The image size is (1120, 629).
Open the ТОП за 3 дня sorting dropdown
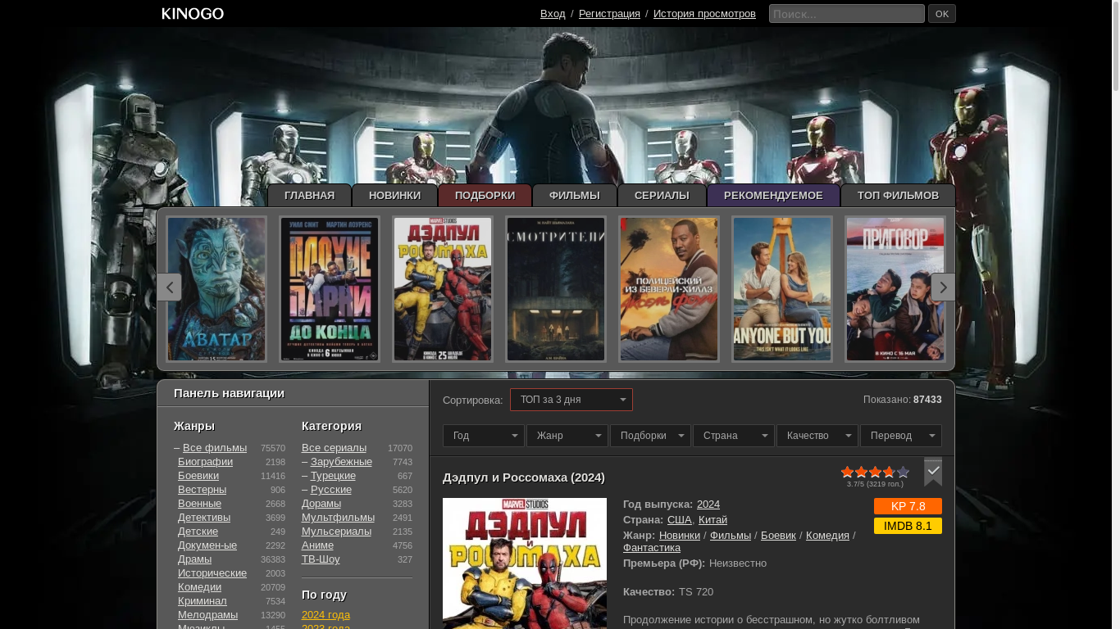coord(571,400)
